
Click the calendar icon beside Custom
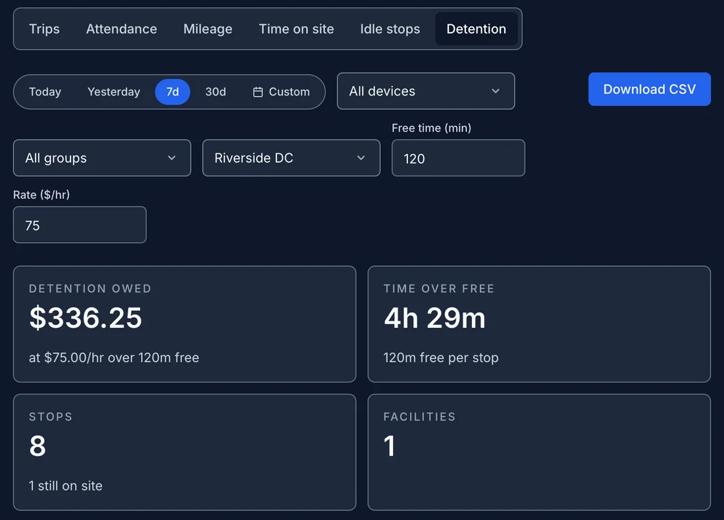point(258,92)
